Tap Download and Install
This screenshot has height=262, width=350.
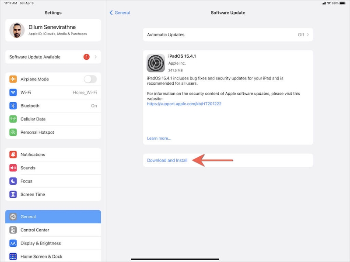167,160
